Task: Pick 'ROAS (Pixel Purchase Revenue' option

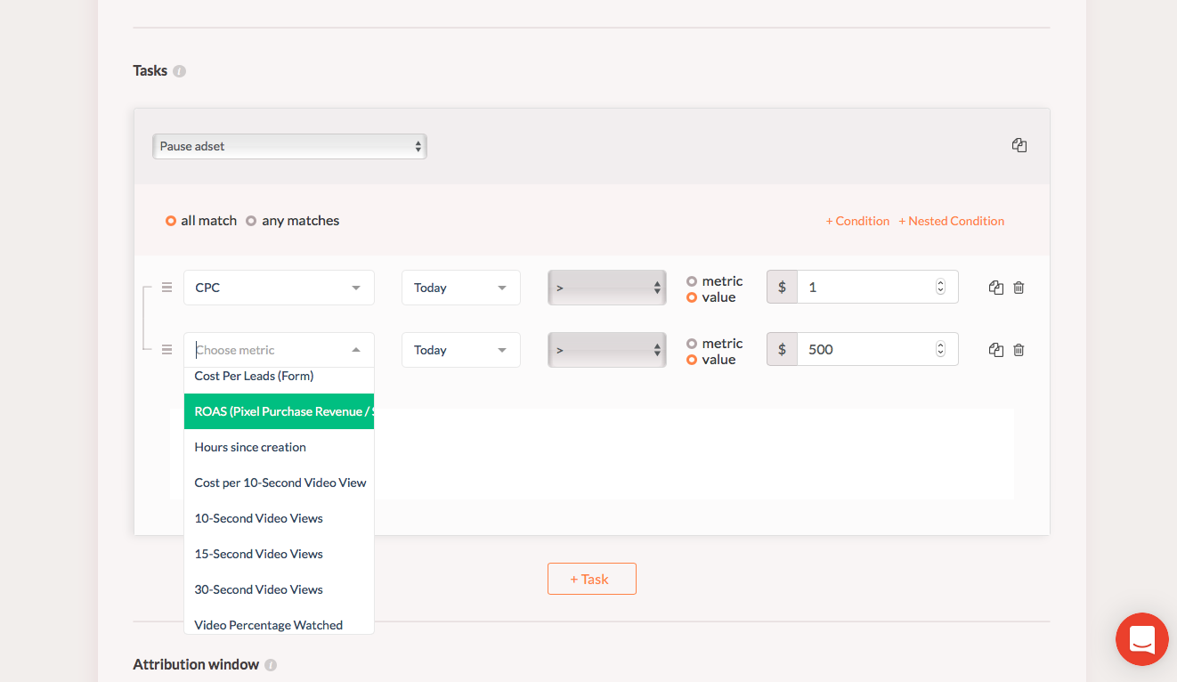Action: 279,411
